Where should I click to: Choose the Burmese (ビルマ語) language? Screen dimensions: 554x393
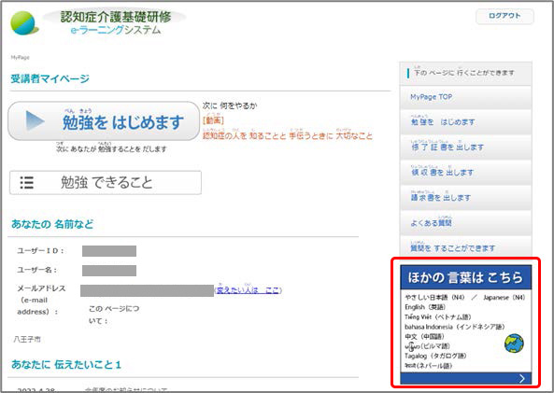coord(428,346)
